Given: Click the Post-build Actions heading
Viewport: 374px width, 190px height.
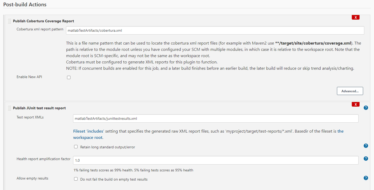Looking at the screenshot, I should [25, 4].
